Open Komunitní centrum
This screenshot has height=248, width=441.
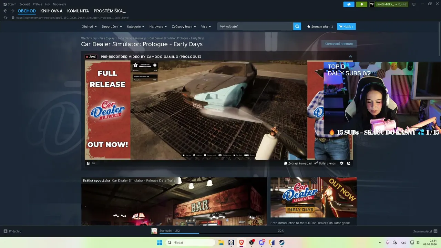click(339, 44)
